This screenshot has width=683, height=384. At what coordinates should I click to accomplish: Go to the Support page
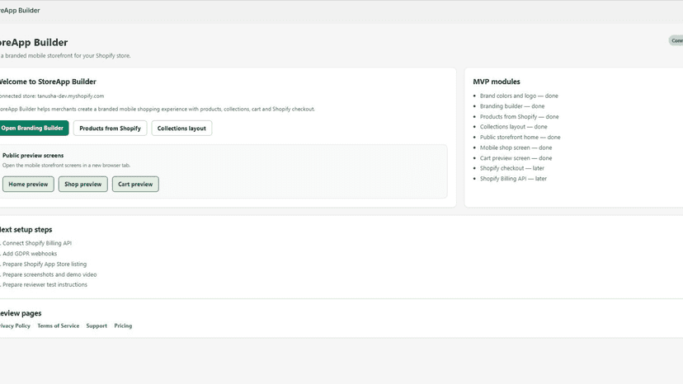(x=97, y=325)
